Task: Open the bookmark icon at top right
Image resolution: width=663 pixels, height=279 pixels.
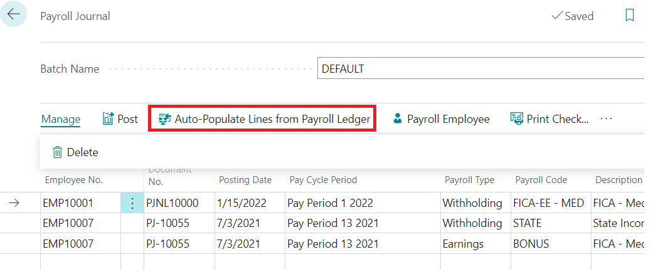Action: pos(629,16)
